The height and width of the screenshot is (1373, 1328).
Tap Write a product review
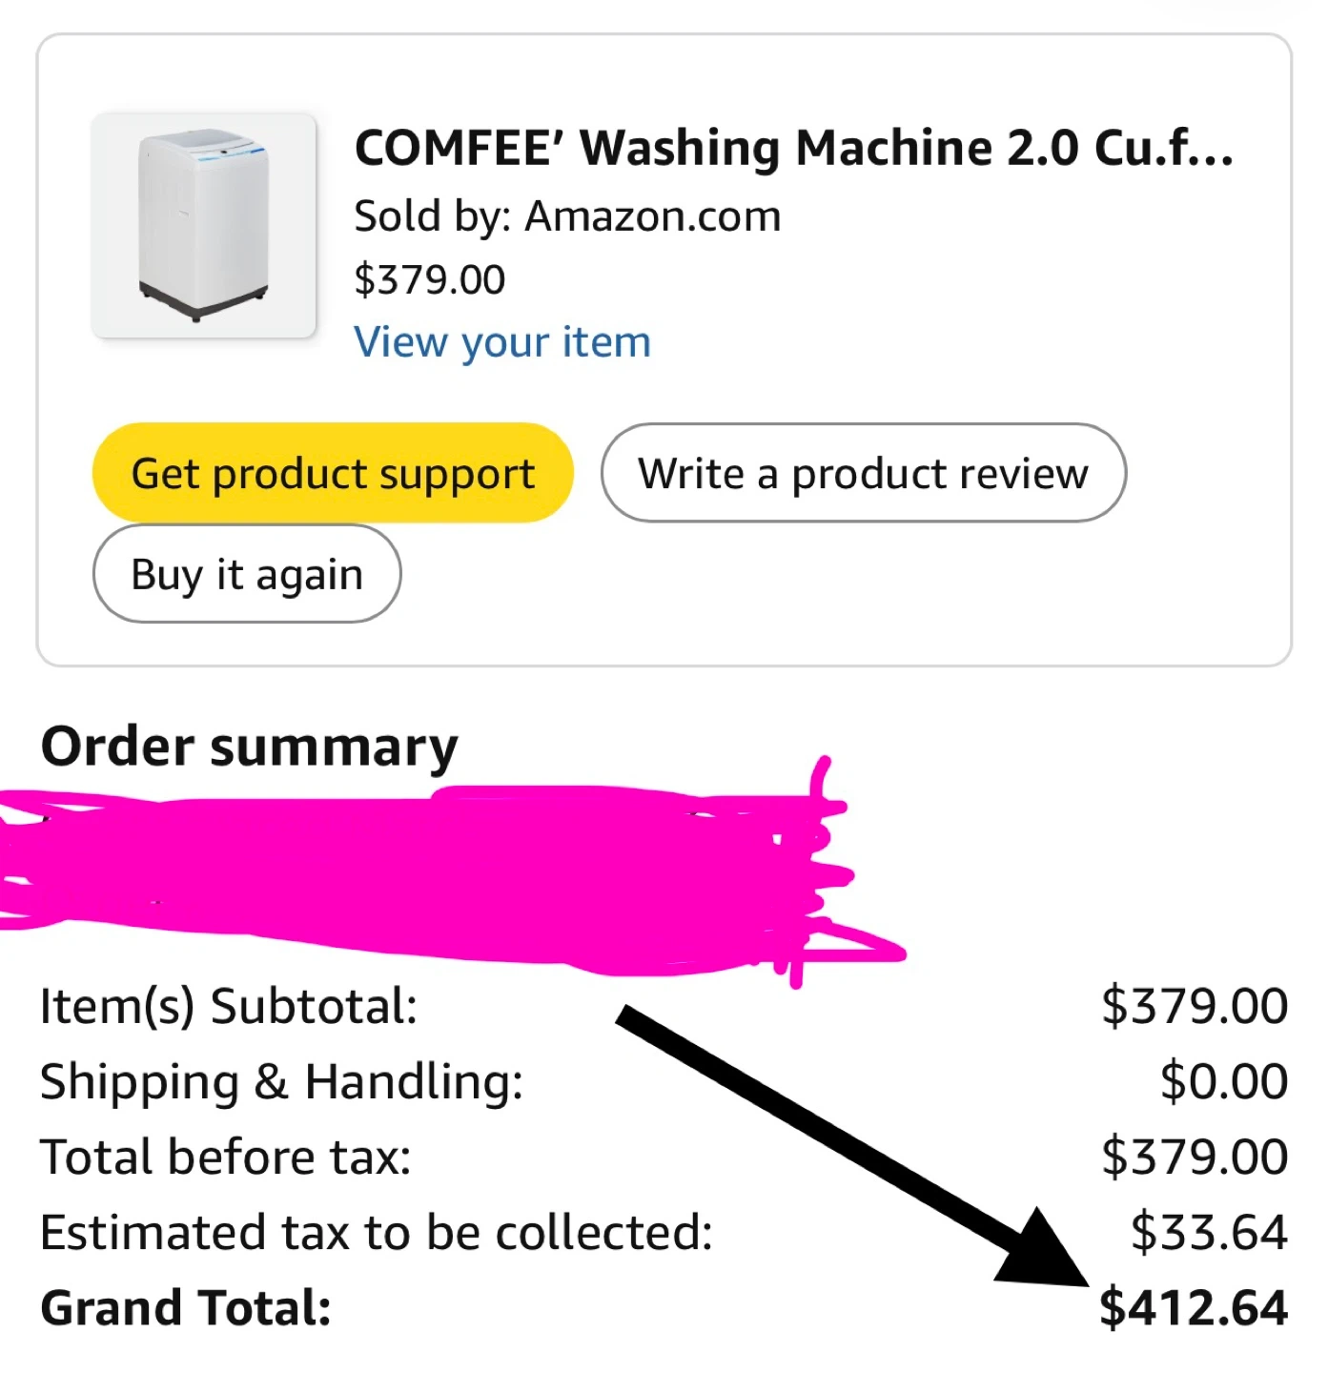863,474
